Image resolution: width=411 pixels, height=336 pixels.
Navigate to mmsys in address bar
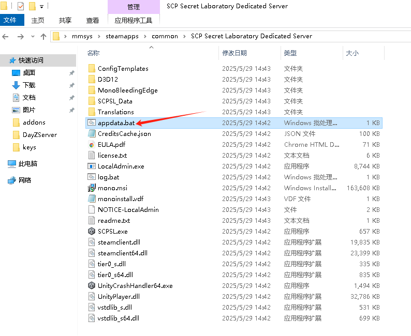click(x=82, y=36)
